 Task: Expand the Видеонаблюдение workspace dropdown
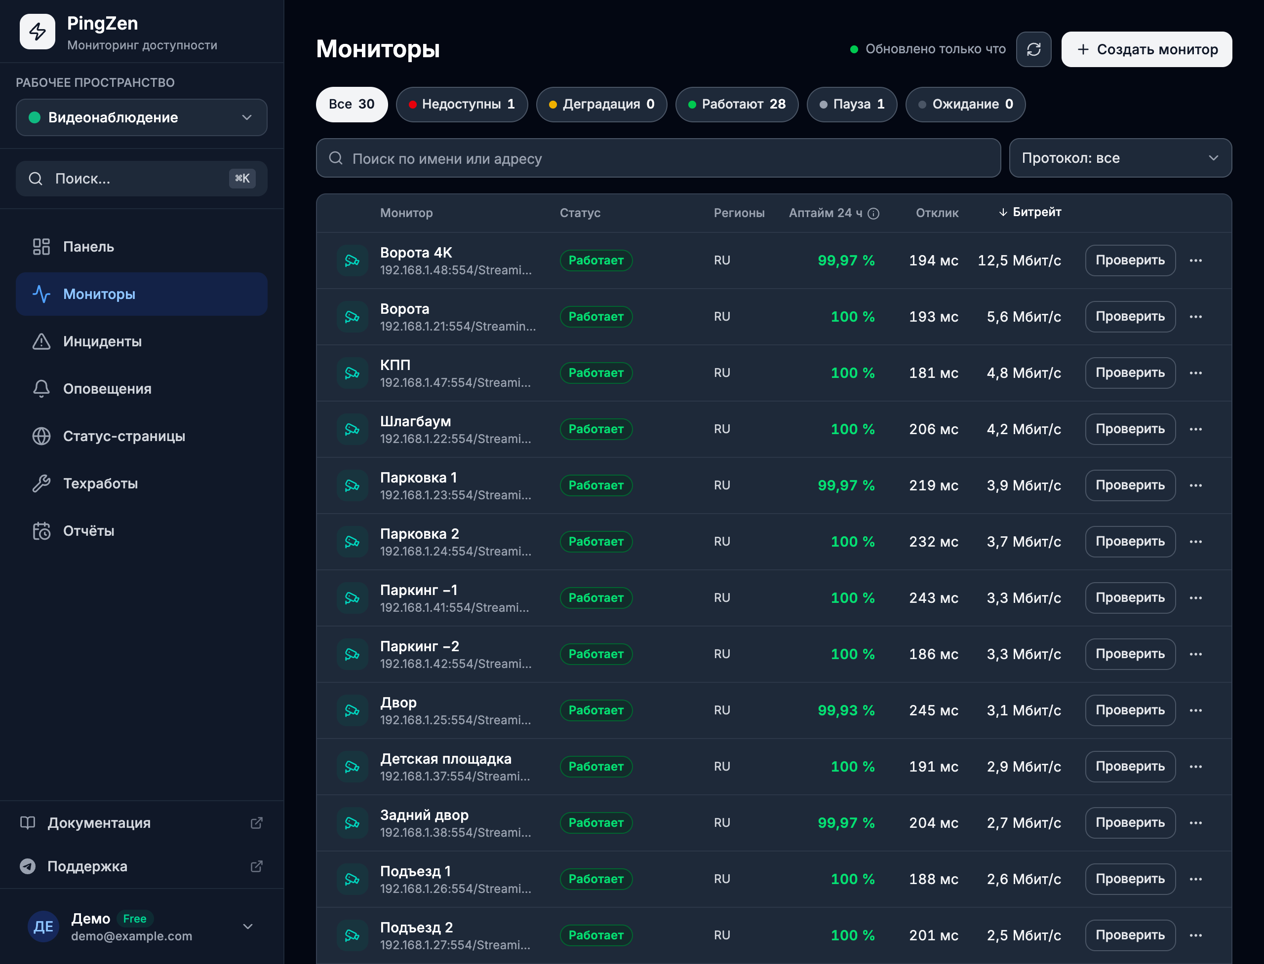point(141,117)
